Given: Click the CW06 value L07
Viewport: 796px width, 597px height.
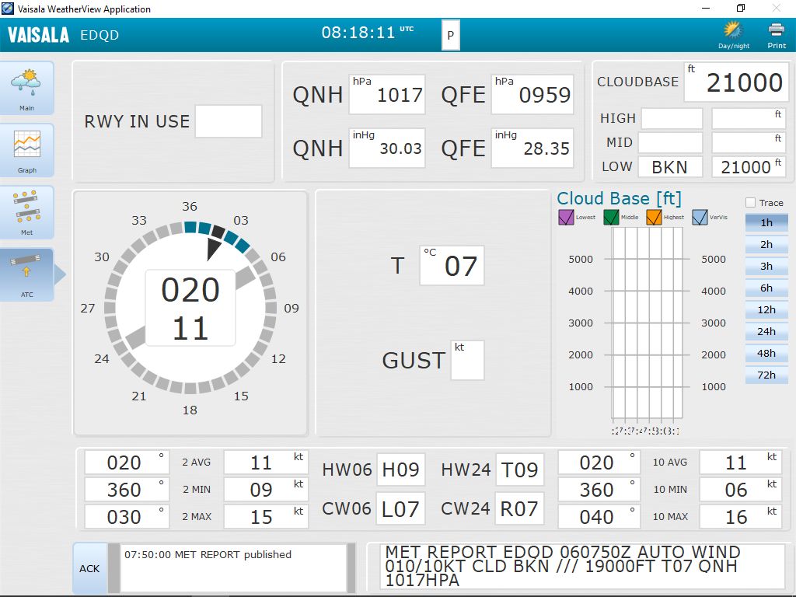Looking at the screenshot, I should coord(400,508).
